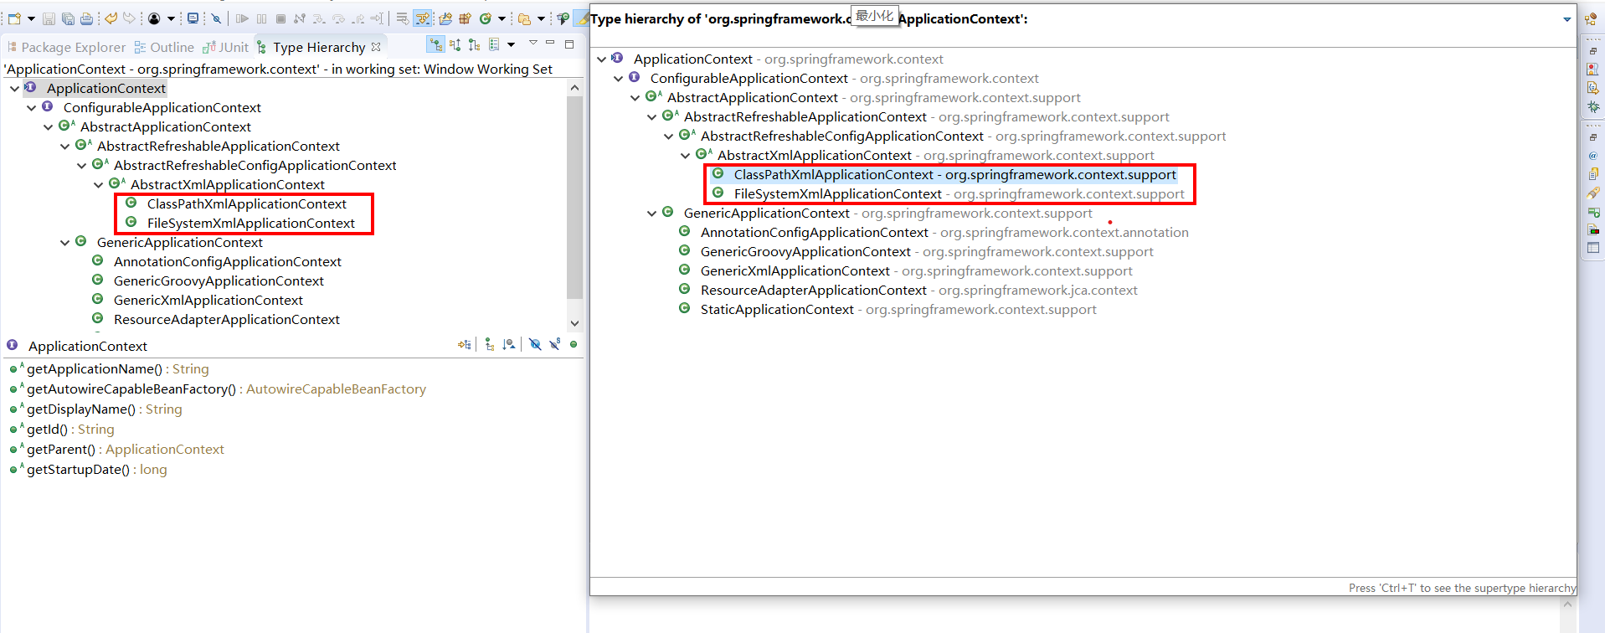Screen dimensions: 1605x633
Task: Collapse AbstractRefreshableApplicationContext in popup hierarchy
Action: (x=651, y=116)
